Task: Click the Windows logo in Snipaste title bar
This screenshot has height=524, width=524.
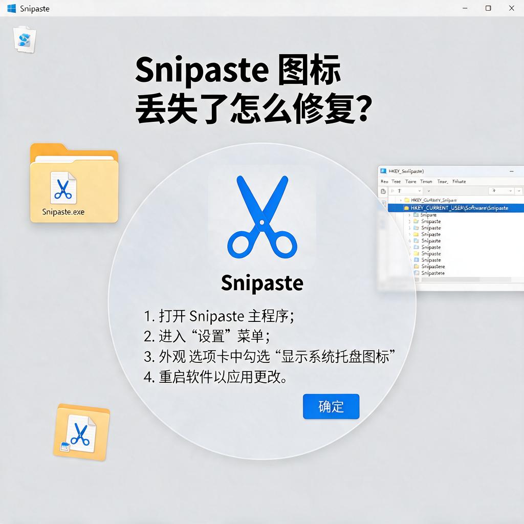Action: 12,8
